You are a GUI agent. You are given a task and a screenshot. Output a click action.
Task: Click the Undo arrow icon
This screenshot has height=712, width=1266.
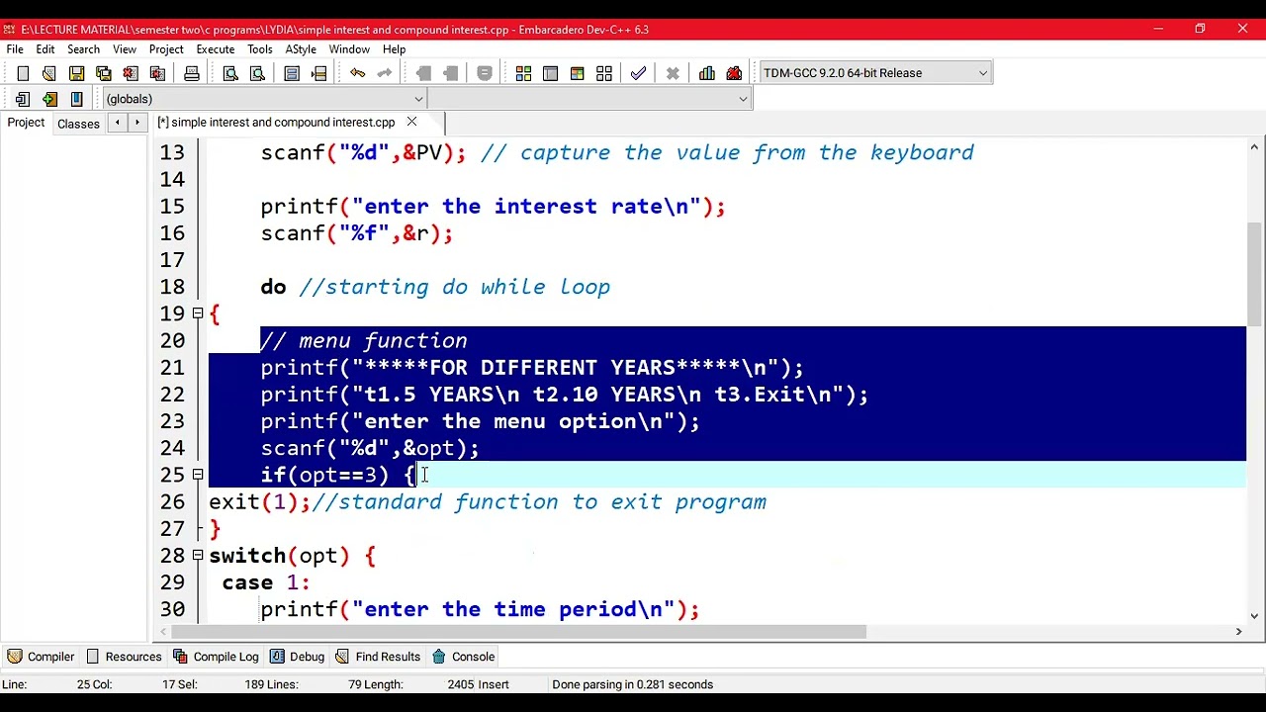(x=357, y=73)
